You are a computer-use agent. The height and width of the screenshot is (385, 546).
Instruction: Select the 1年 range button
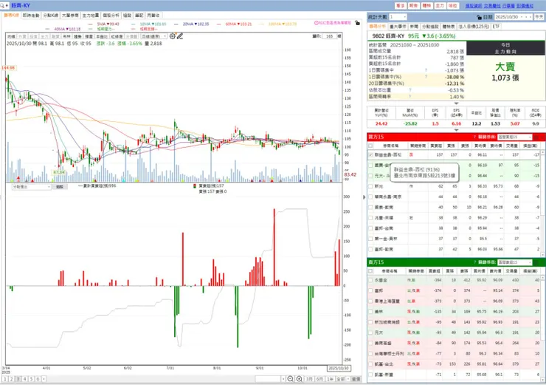click(330, 379)
